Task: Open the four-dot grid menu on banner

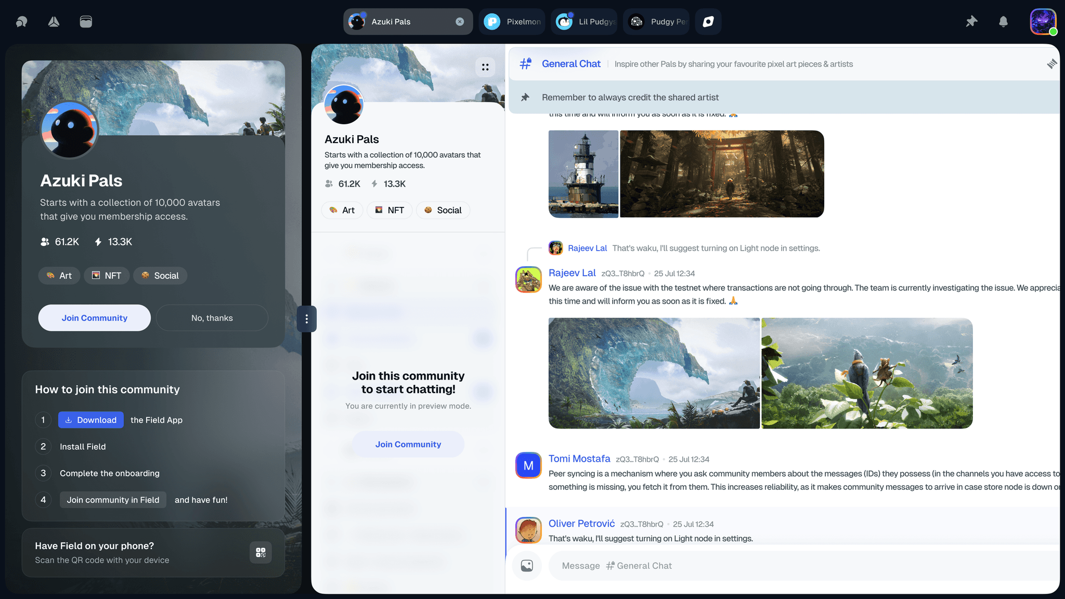Action: (x=485, y=67)
